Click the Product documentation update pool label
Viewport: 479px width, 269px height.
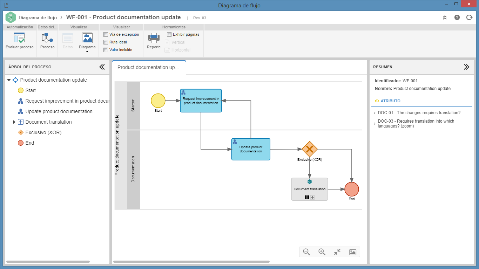point(117,145)
